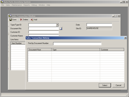Minimize the Sales Transaction Window
The height and width of the screenshot is (97, 129).
click(113, 16)
